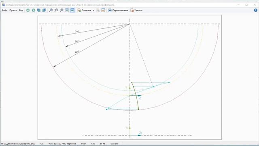
Task: Expand the Отметить dropdown arrow
Action: click(93, 10)
